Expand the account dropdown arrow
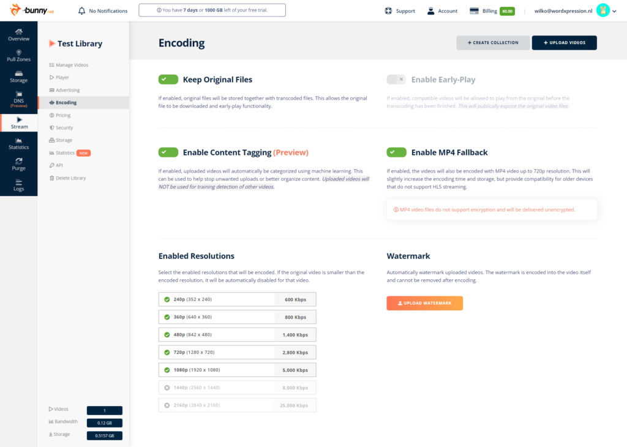Image resolution: width=627 pixels, height=447 pixels. (615, 11)
